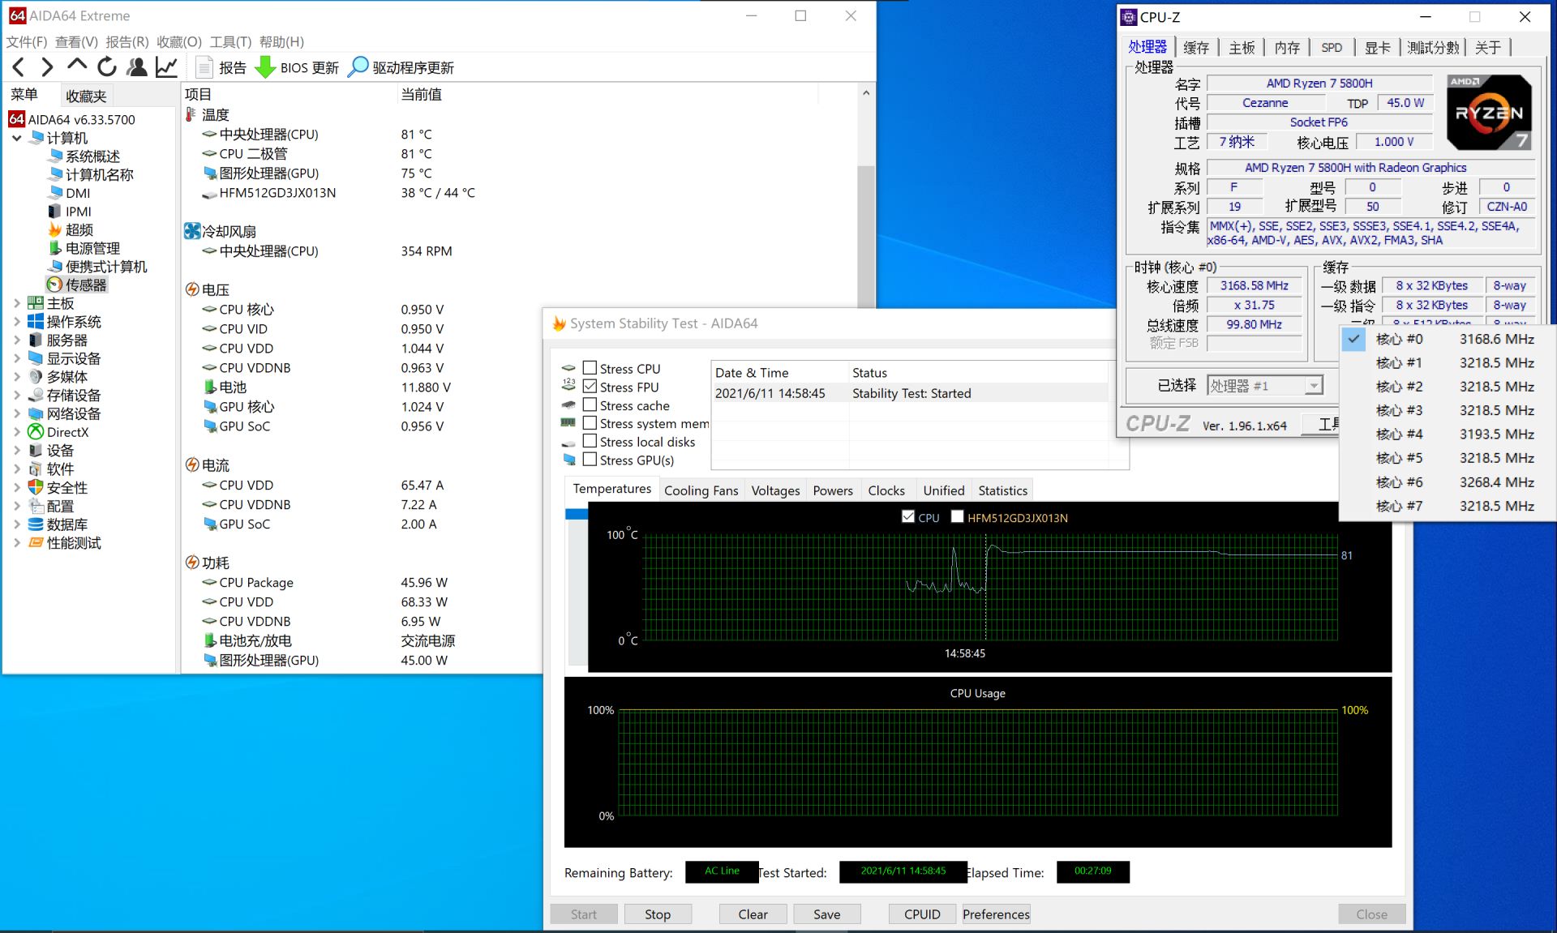
Task: Switch to Voltages tab
Action: click(x=775, y=490)
